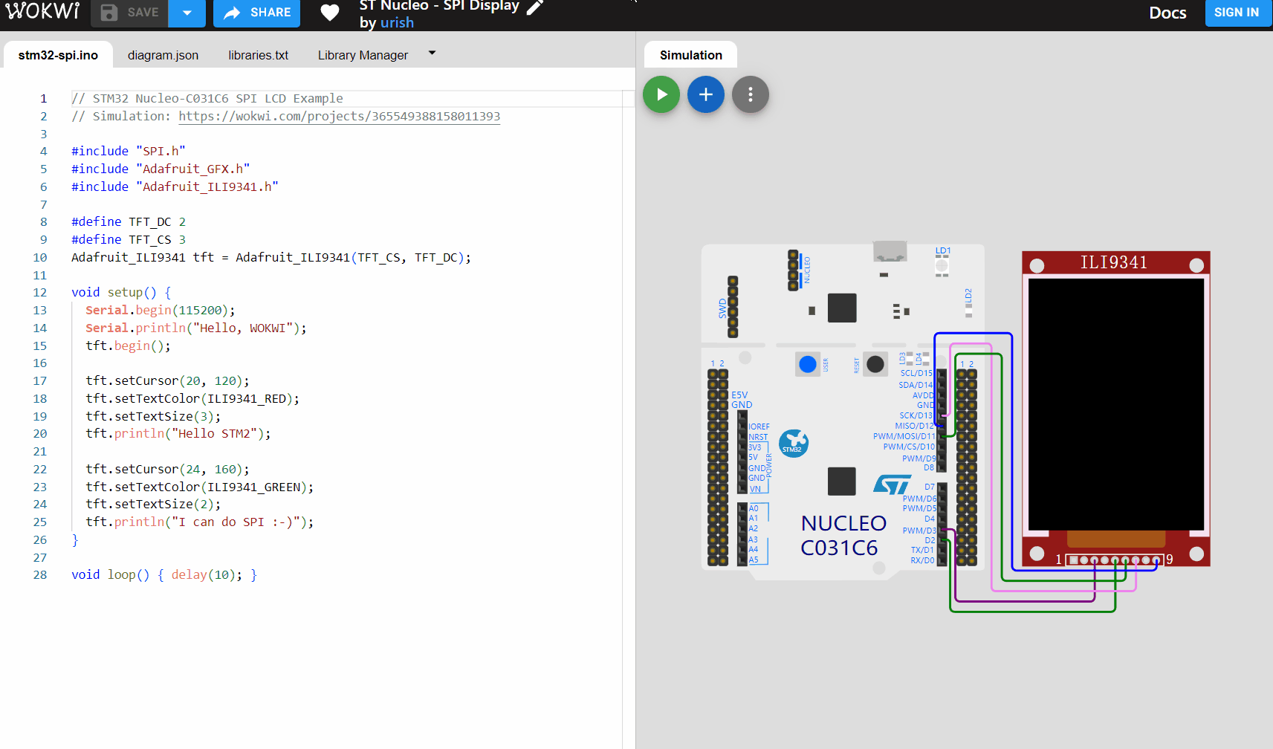Image resolution: width=1273 pixels, height=749 pixels.
Task: Start the simulation with play button
Action: pyautogui.click(x=661, y=94)
